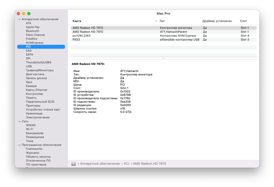Select Устройство чтения карт item
This screenshot has width=274, height=187.
tap(43, 109)
